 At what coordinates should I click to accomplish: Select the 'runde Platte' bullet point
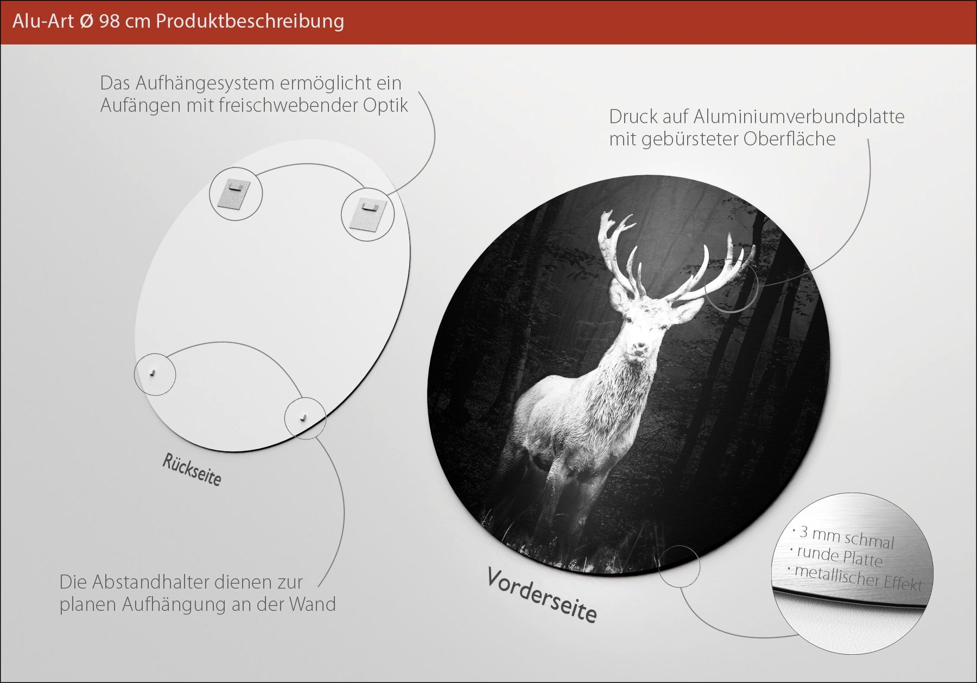tap(839, 556)
